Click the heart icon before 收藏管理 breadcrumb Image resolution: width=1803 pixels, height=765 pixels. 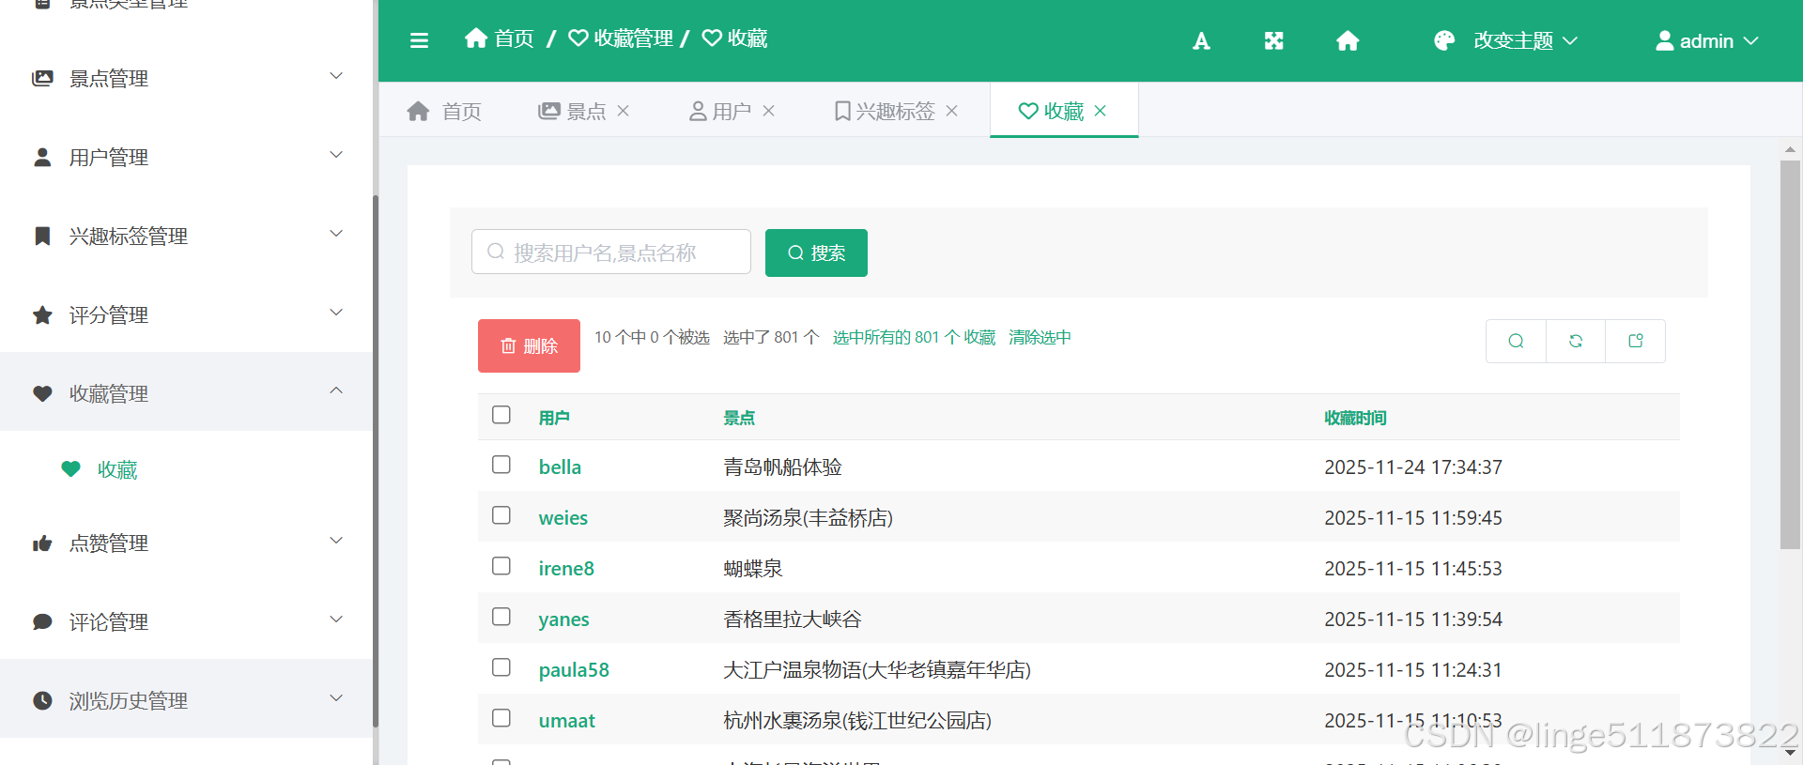coord(578,38)
